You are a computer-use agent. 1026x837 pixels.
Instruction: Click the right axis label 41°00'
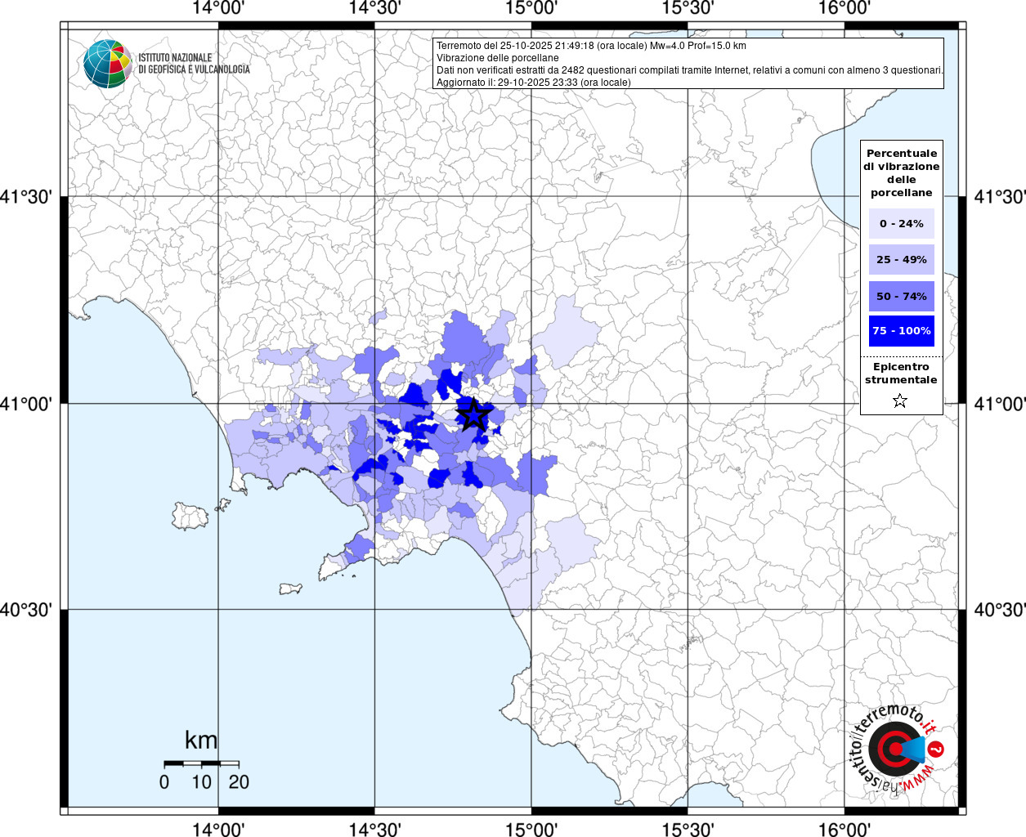(x=999, y=404)
